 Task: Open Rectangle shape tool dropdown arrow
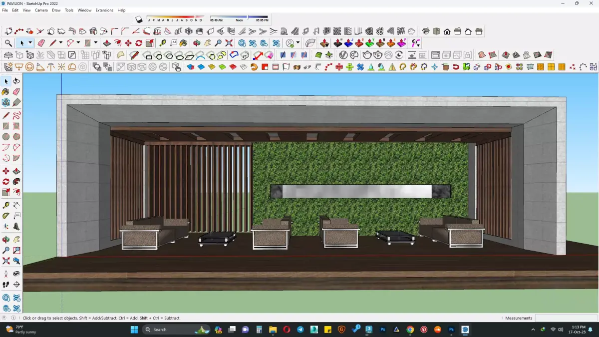(x=95, y=43)
